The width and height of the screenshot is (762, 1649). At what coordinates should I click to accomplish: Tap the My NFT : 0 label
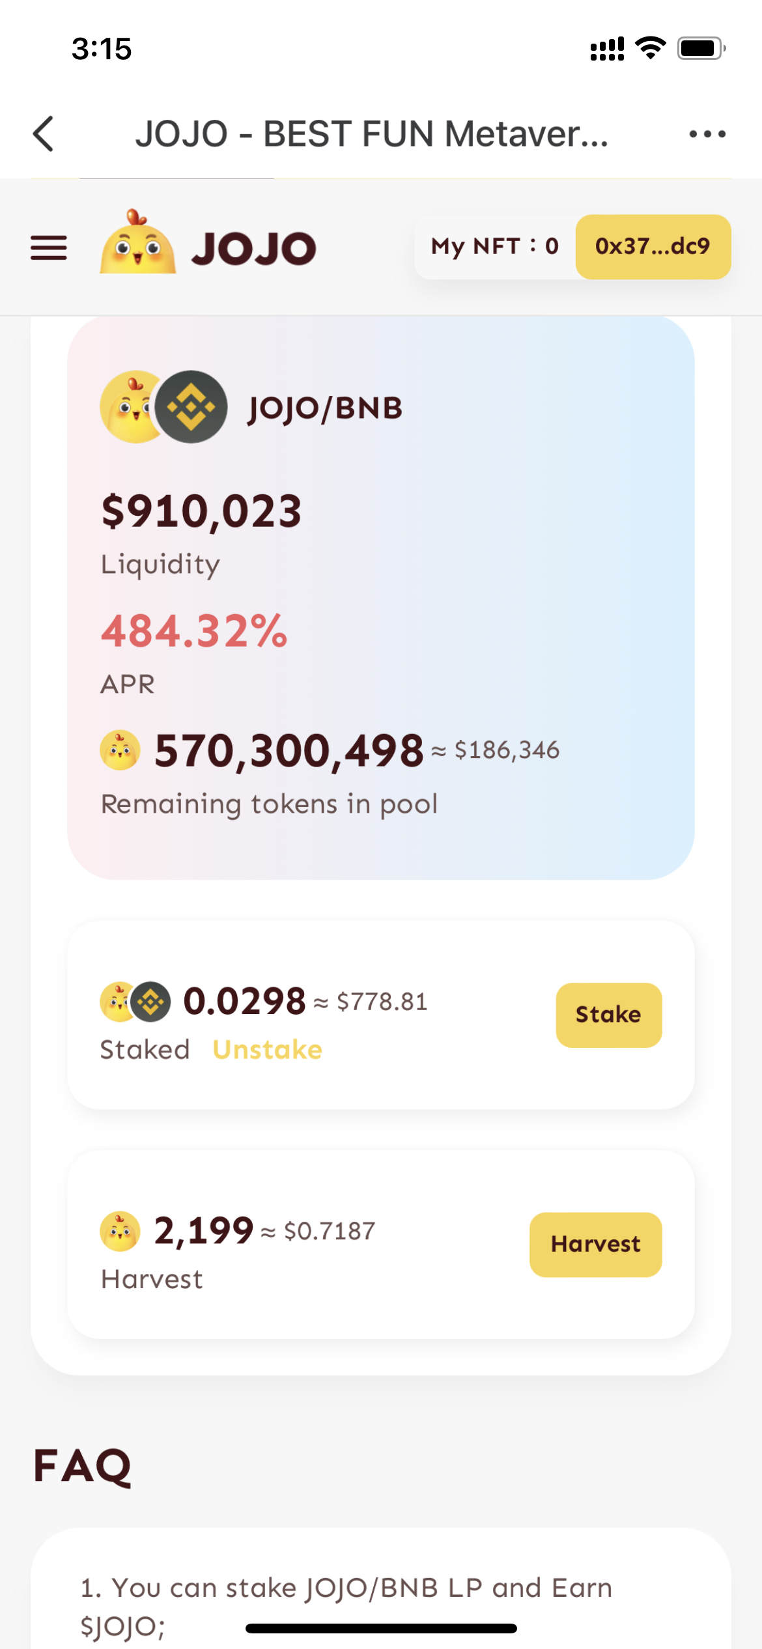click(495, 246)
